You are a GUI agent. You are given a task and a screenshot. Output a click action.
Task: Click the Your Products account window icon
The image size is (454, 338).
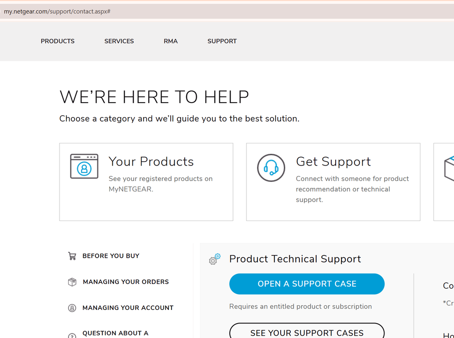(84, 166)
